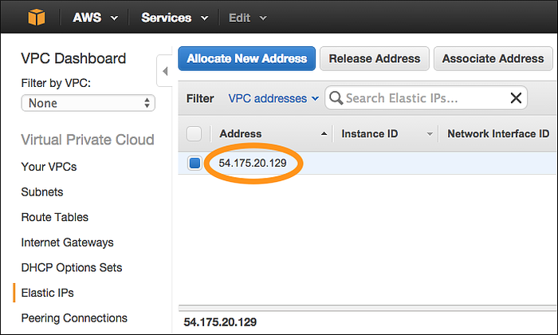Open Route Tables from the sidebar
The height and width of the screenshot is (335, 558).
click(55, 217)
